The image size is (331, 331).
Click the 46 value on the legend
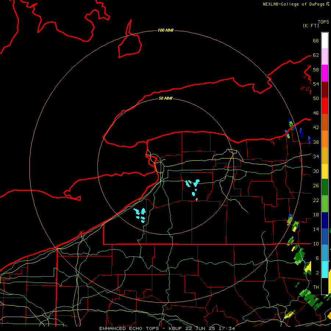point(316,113)
